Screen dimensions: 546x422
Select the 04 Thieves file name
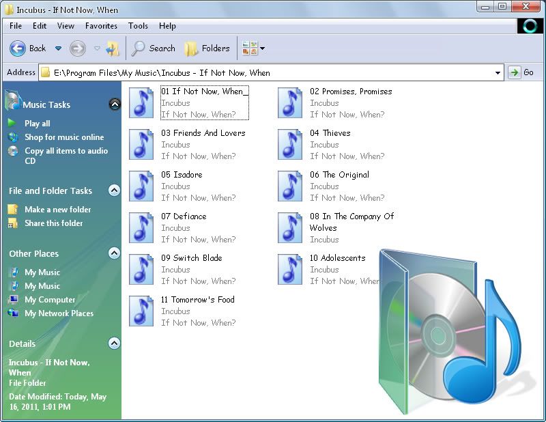point(330,133)
